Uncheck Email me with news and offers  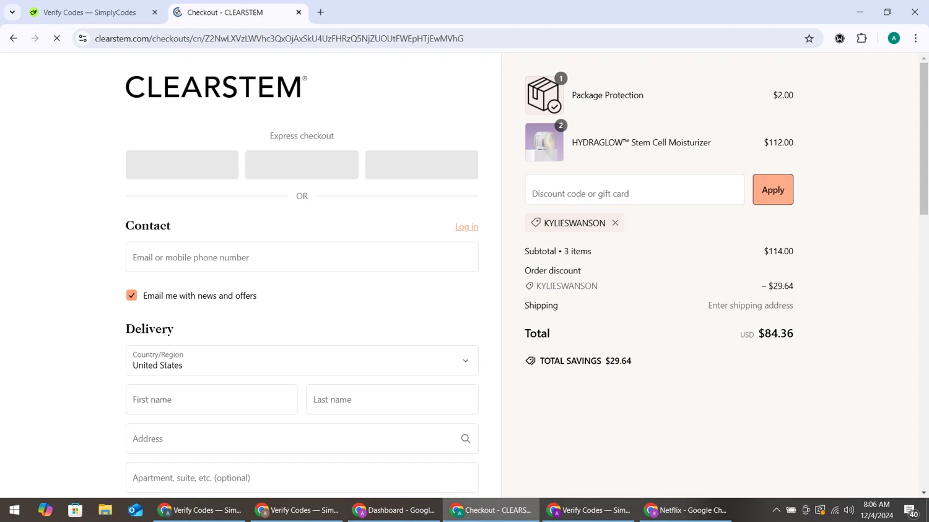(131, 295)
